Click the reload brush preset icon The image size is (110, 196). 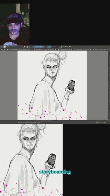click(30, 47)
